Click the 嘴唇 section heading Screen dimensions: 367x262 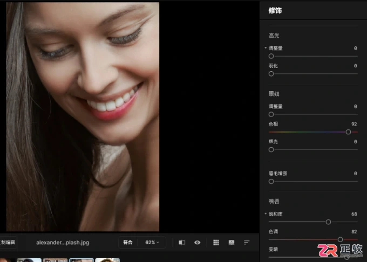click(274, 201)
